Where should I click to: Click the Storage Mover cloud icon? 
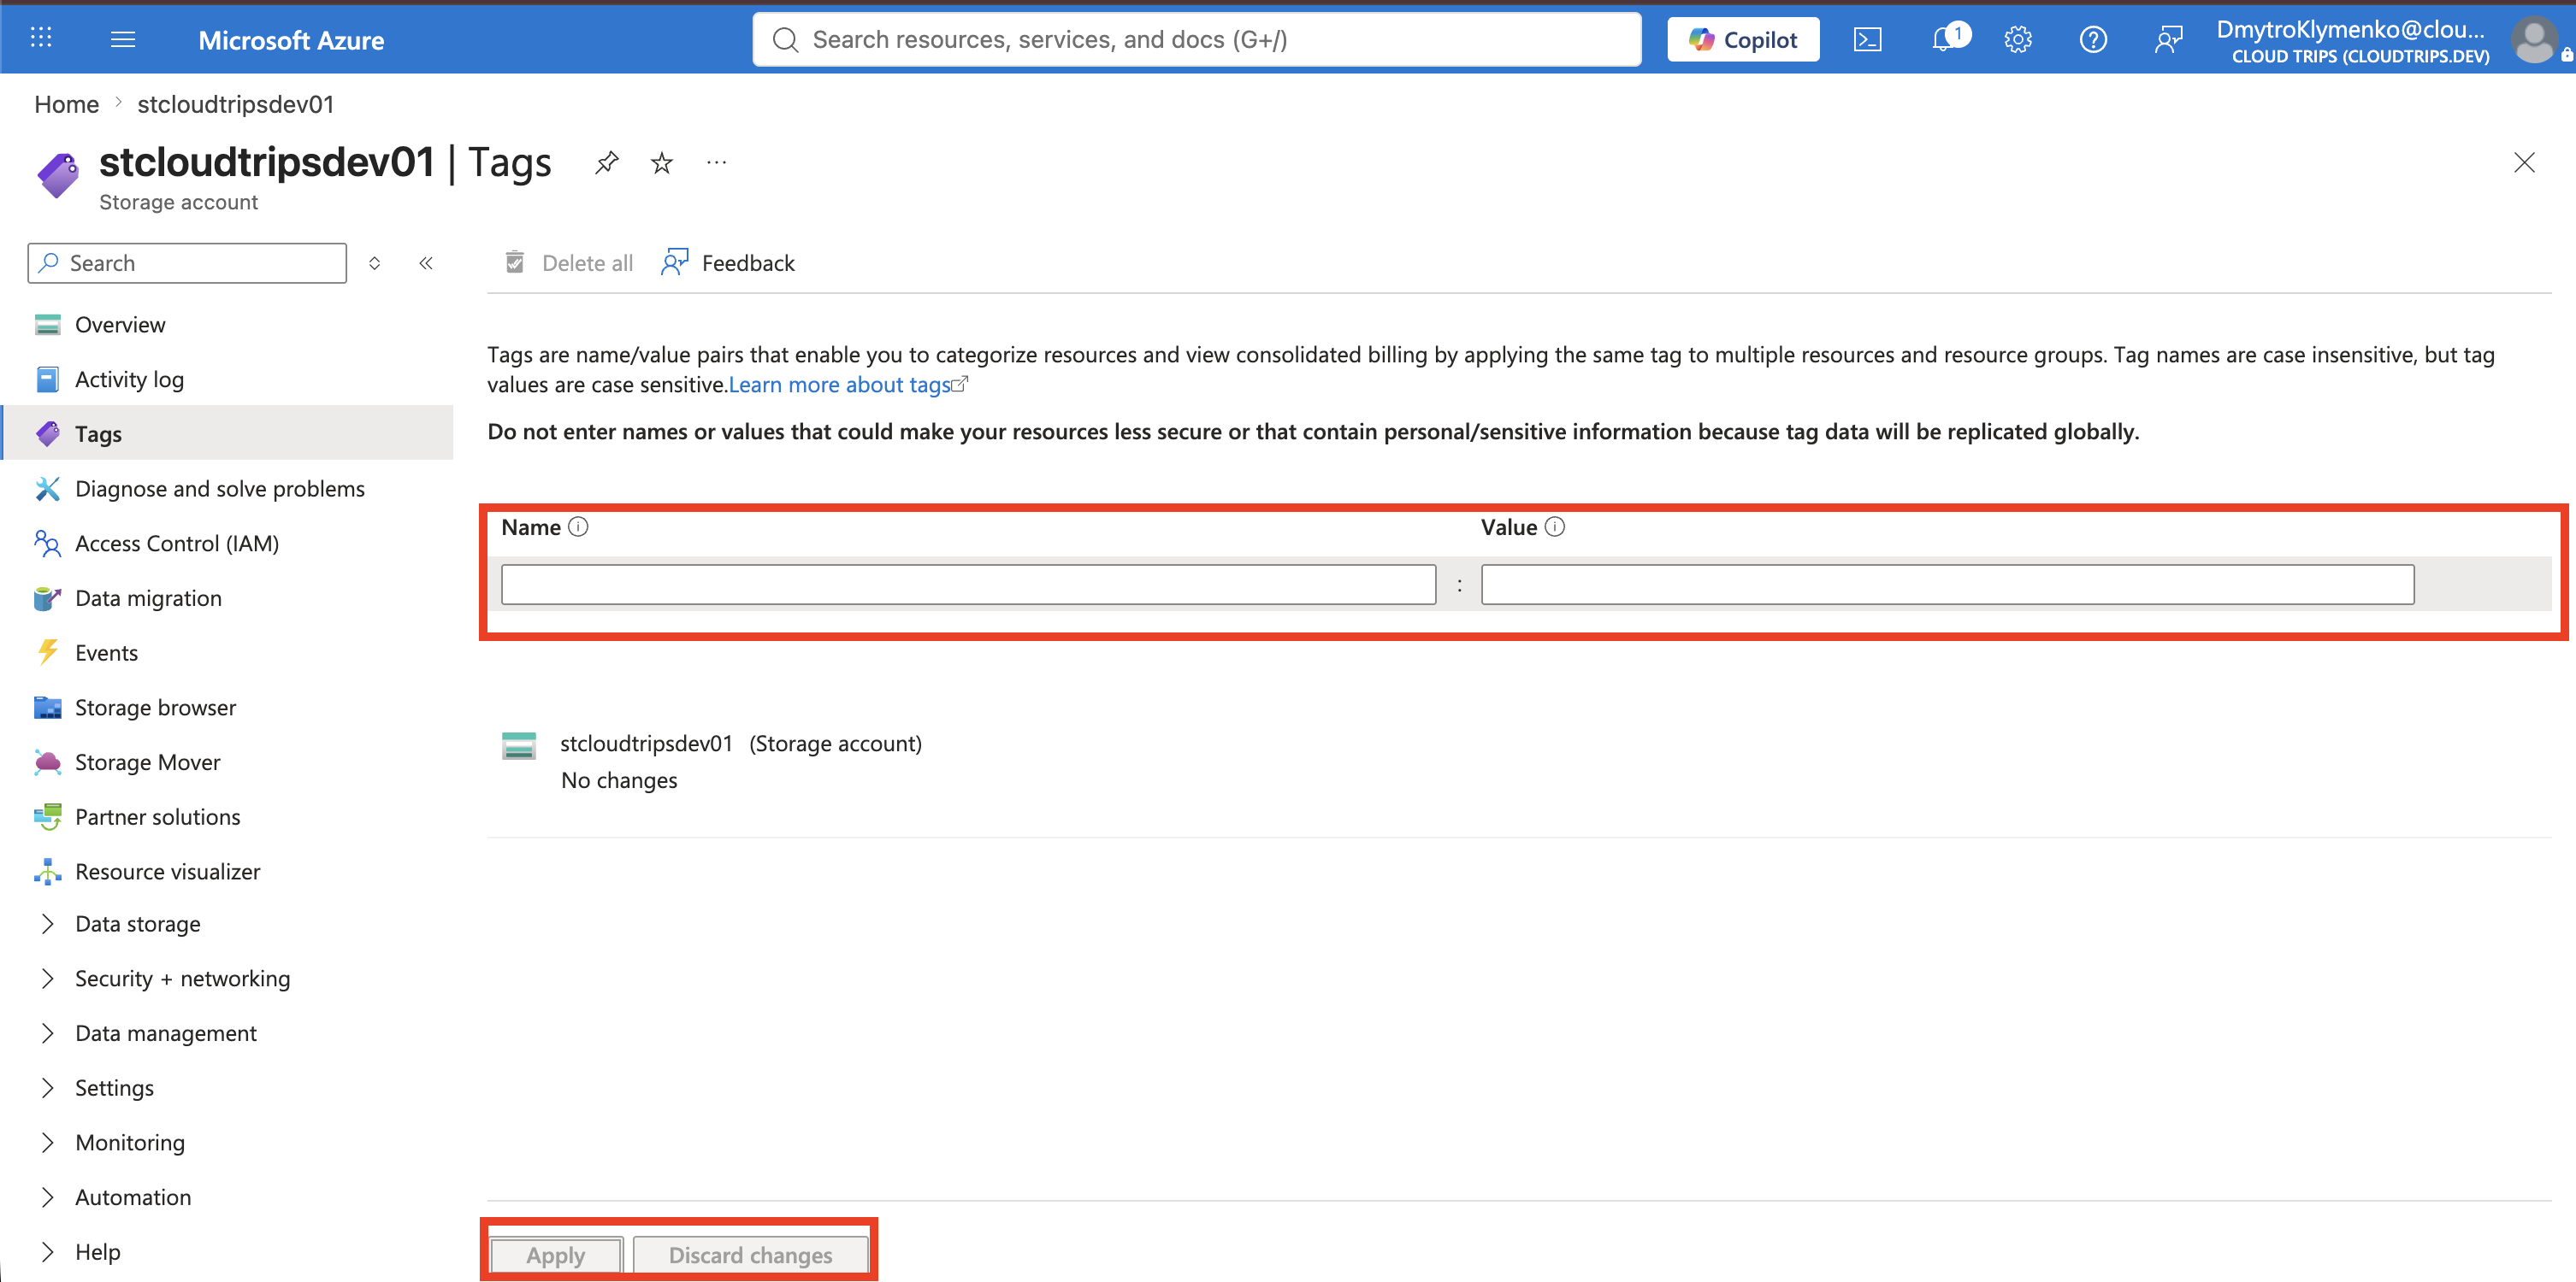click(x=47, y=762)
